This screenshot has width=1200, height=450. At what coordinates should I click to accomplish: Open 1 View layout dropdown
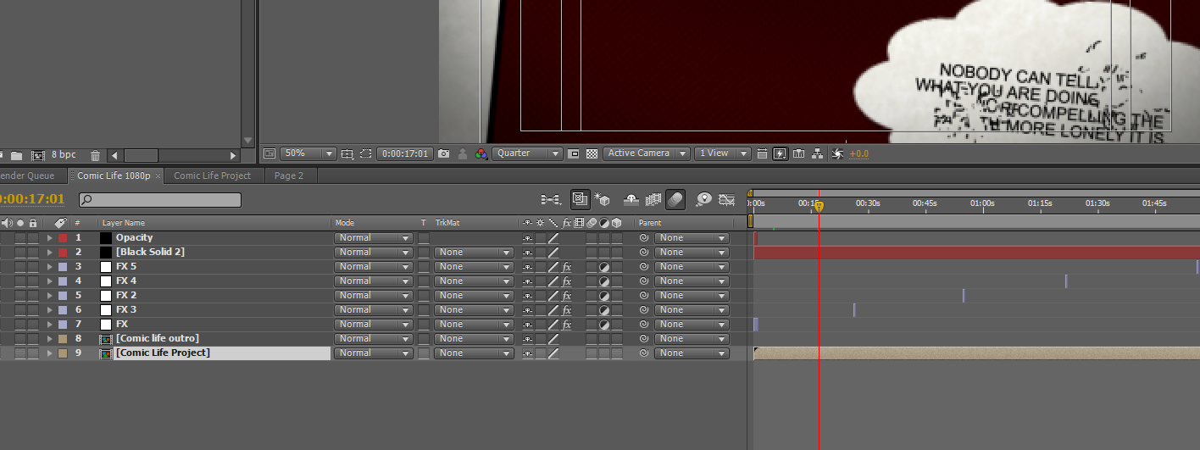[x=722, y=153]
